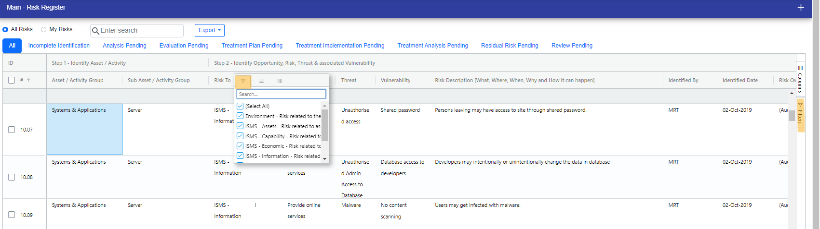Click the filter popup search field

tap(281, 94)
